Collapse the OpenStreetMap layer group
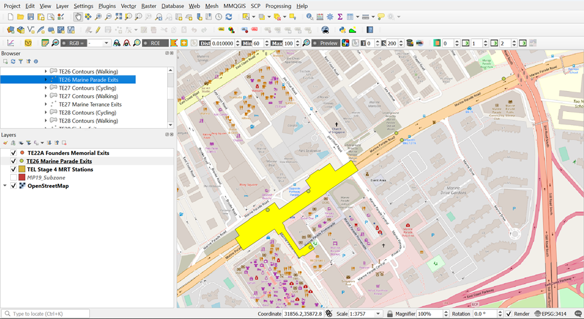 (x=5, y=186)
